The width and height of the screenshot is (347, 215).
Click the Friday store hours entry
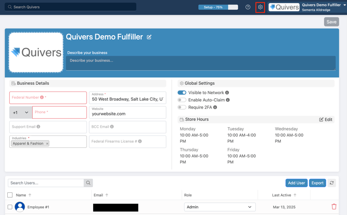pos(242,156)
